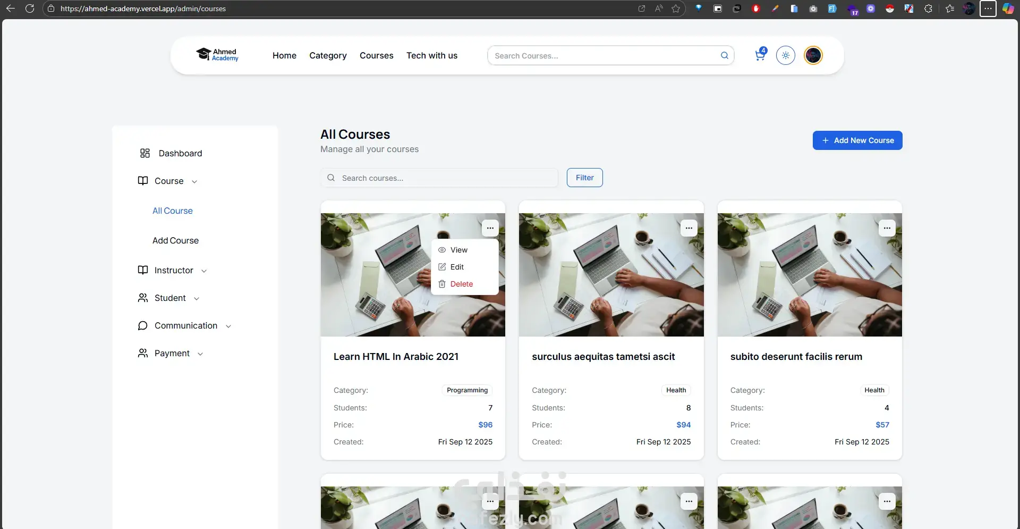Click the browser back arrow

(10, 9)
